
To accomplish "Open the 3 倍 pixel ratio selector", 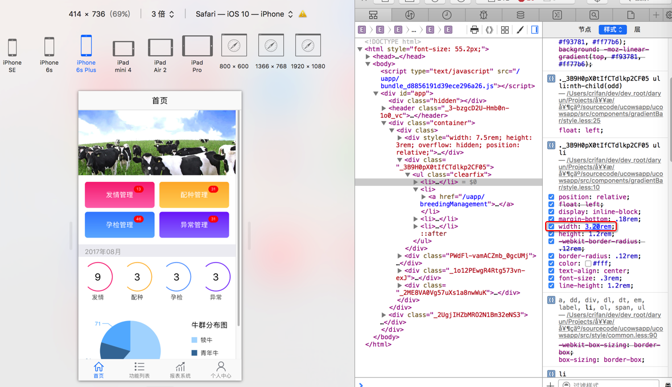I will click(x=163, y=14).
